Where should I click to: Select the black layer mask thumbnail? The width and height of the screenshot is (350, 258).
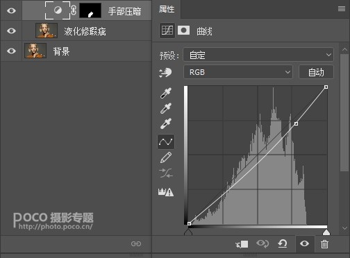[90, 10]
